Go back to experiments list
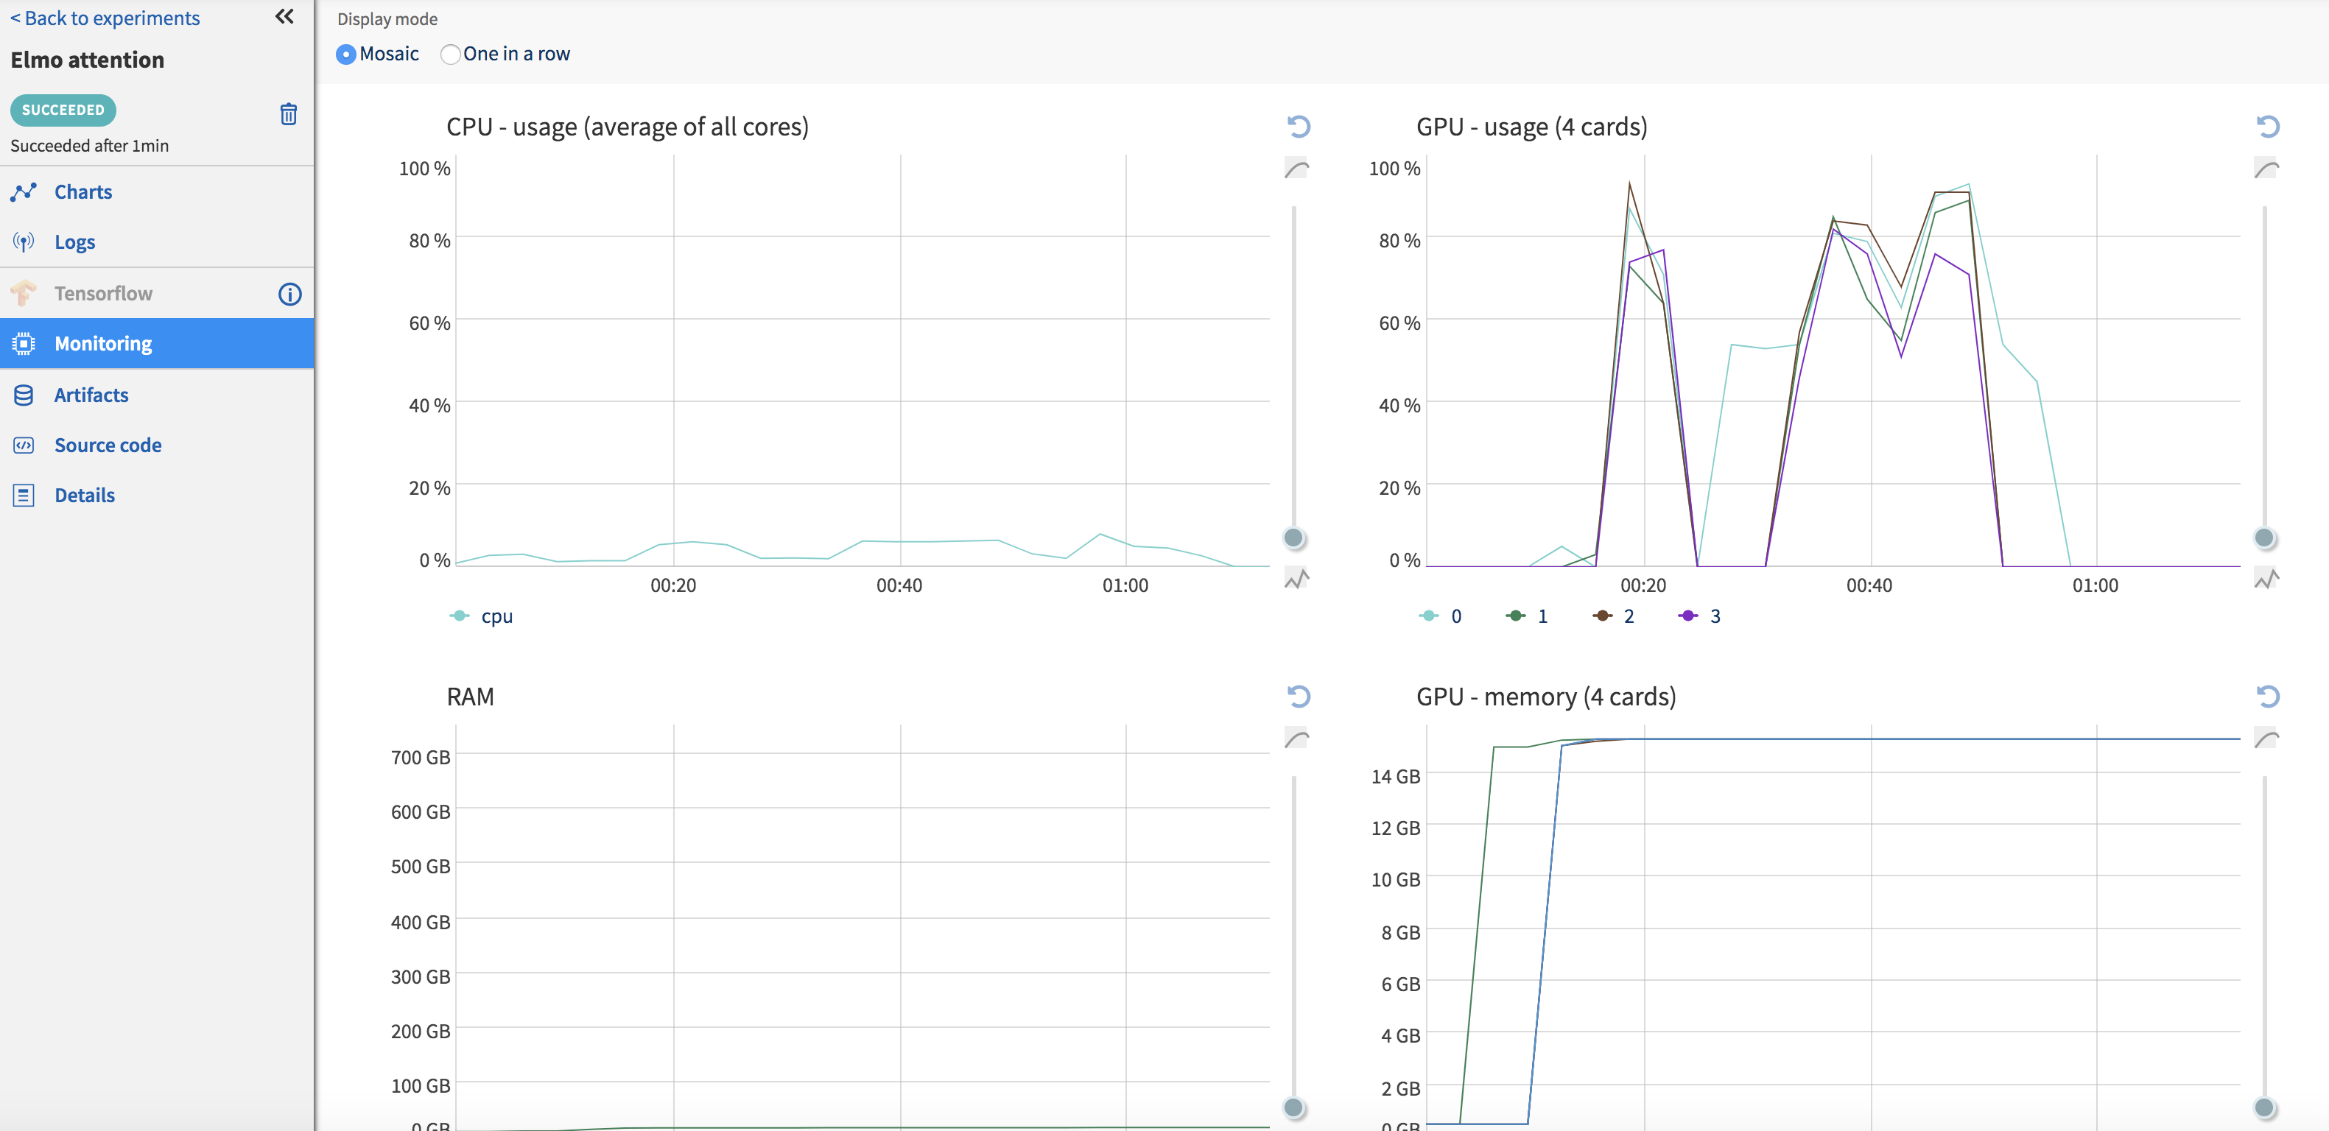This screenshot has height=1131, width=2329. click(105, 18)
